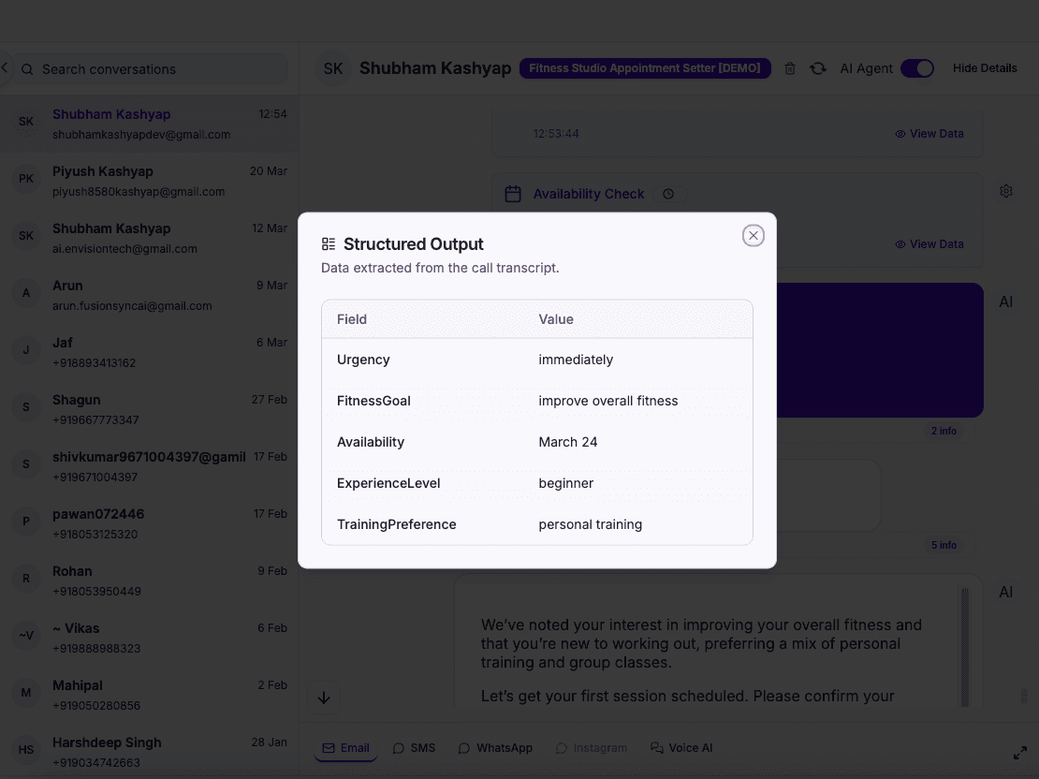The height and width of the screenshot is (779, 1039).
Task: Click the grid icon beside Structured Output title
Action: coord(328,243)
